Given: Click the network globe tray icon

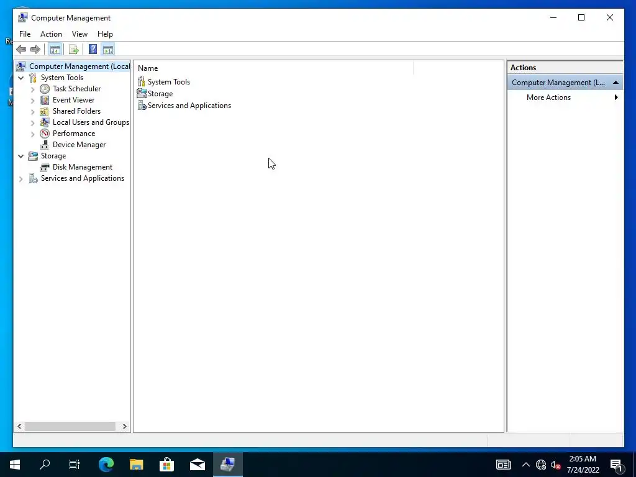Looking at the screenshot, I should (541, 465).
